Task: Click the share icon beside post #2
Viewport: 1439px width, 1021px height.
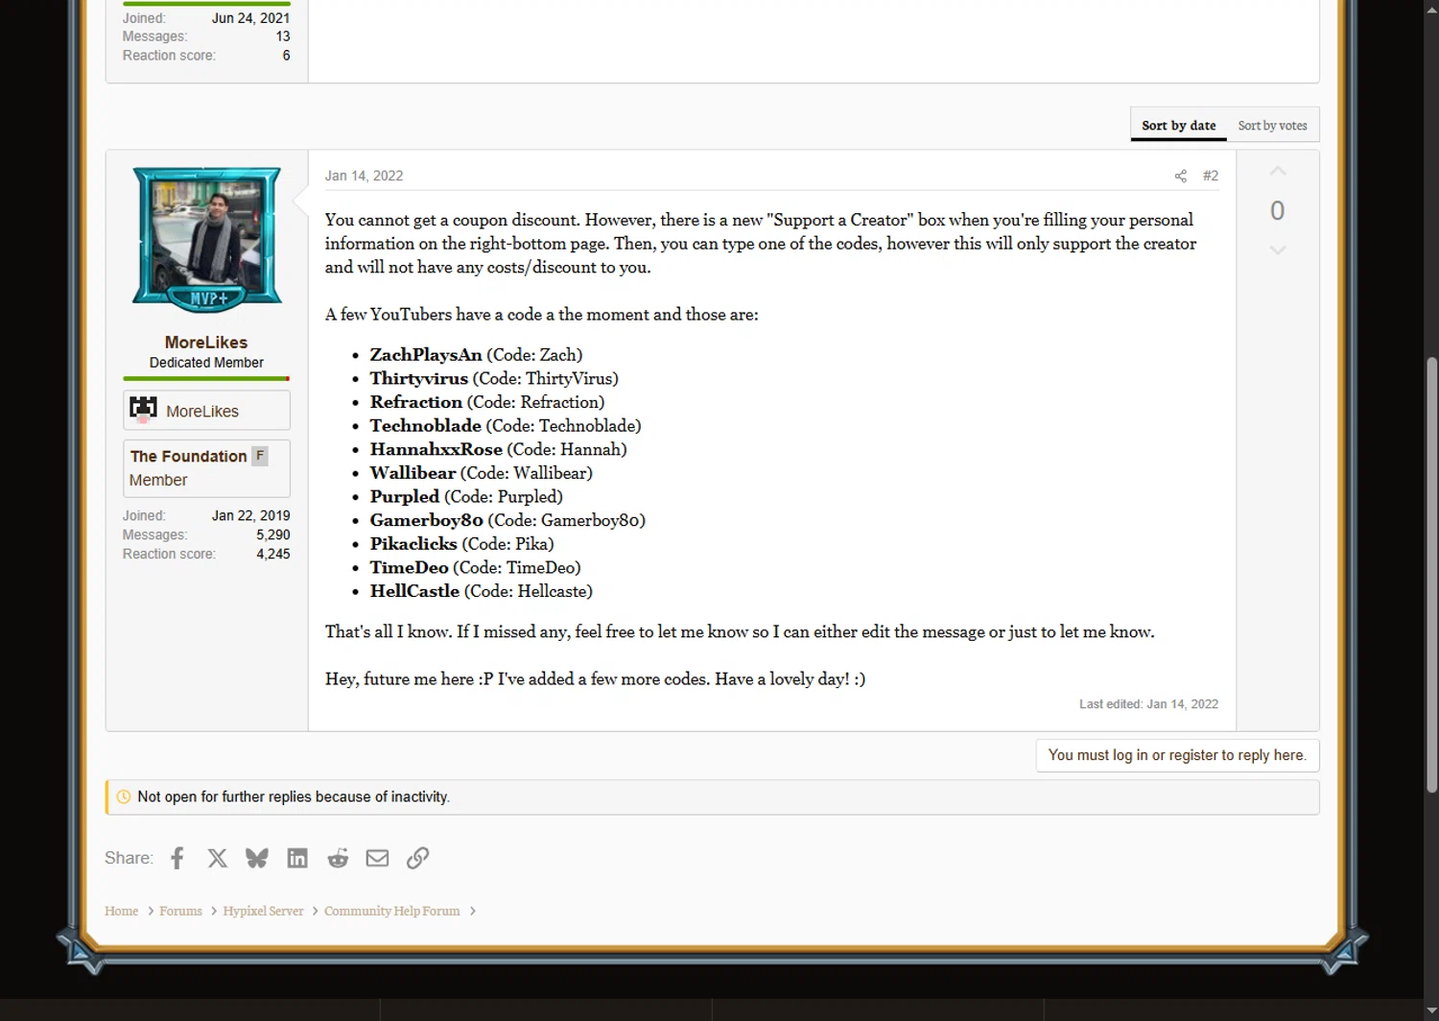Action: (x=1181, y=176)
